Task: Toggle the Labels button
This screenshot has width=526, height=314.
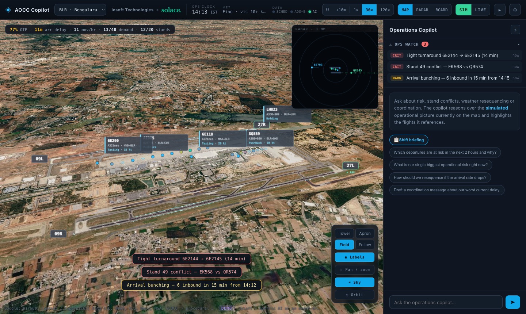Action: (355, 257)
